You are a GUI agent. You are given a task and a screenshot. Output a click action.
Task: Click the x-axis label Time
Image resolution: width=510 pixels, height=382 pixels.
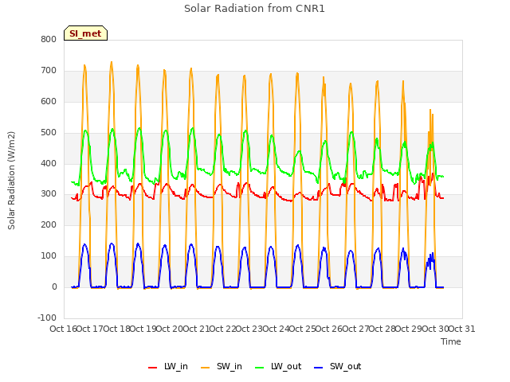click(x=451, y=341)
